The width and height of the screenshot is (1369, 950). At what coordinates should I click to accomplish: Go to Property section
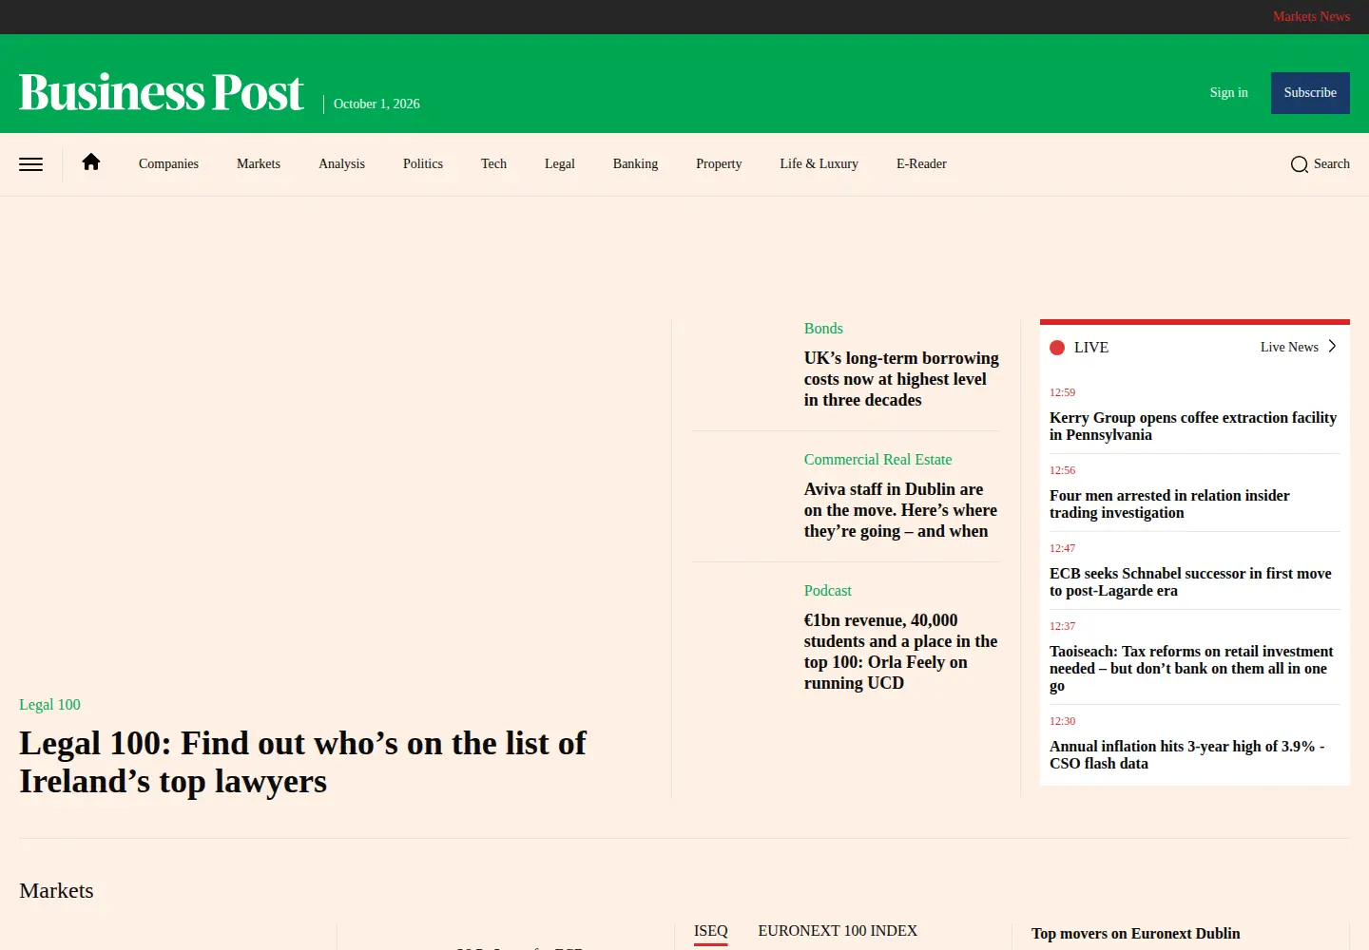tap(719, 164)
